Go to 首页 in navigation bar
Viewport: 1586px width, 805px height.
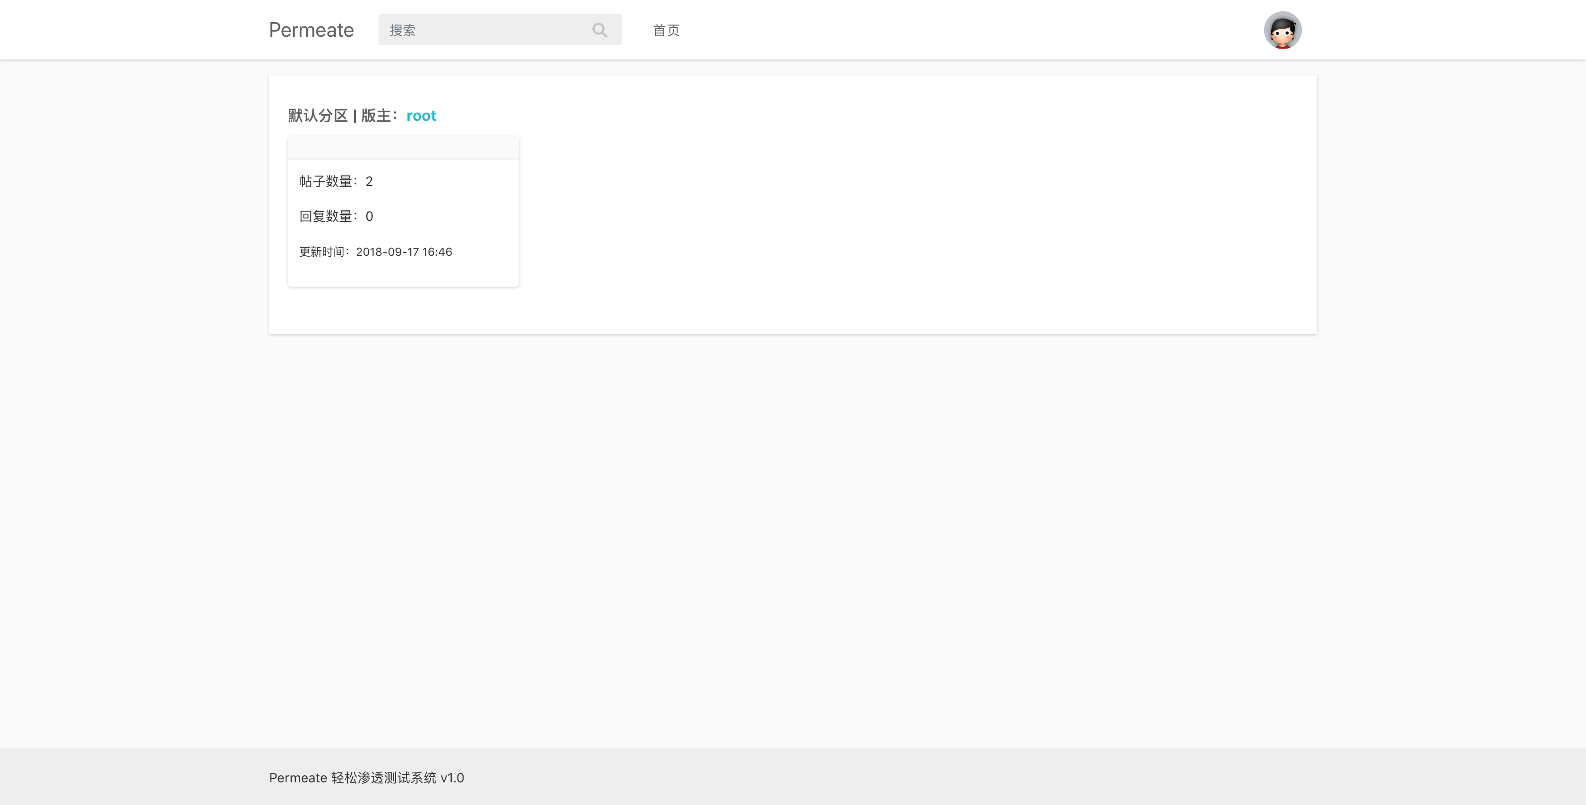tap(666, 30)
